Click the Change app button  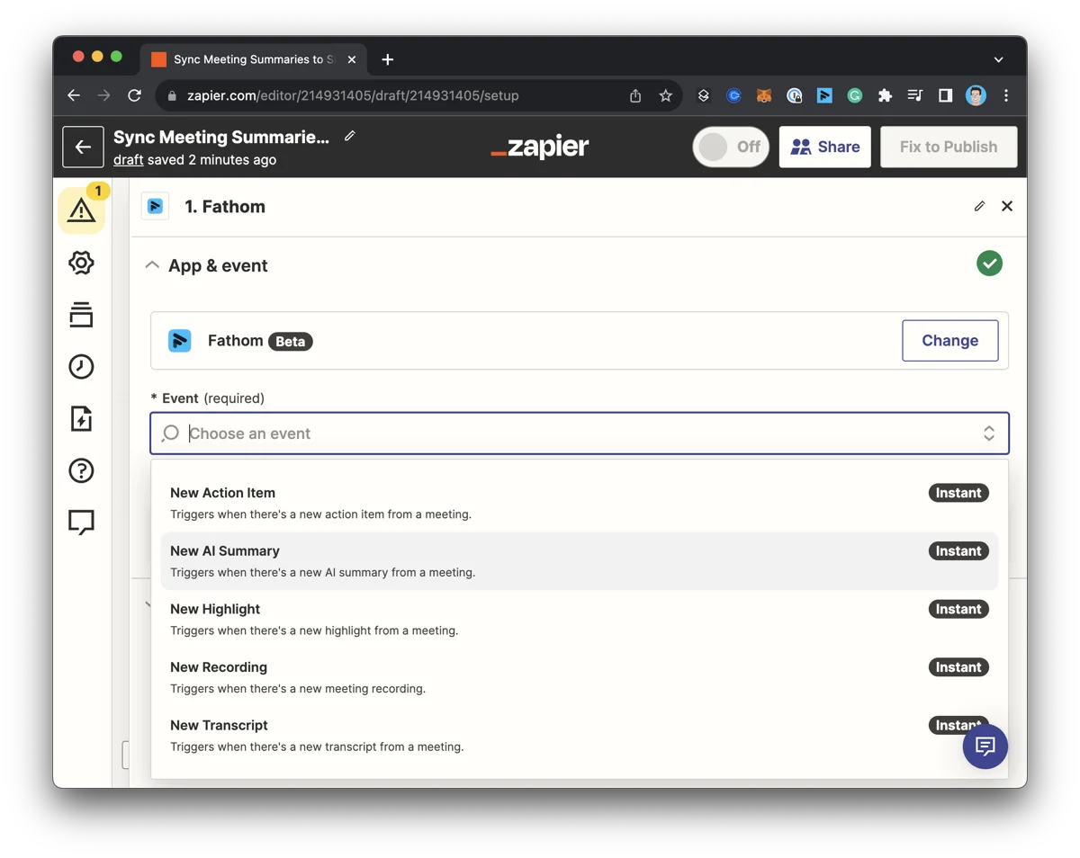click(950, 341)
